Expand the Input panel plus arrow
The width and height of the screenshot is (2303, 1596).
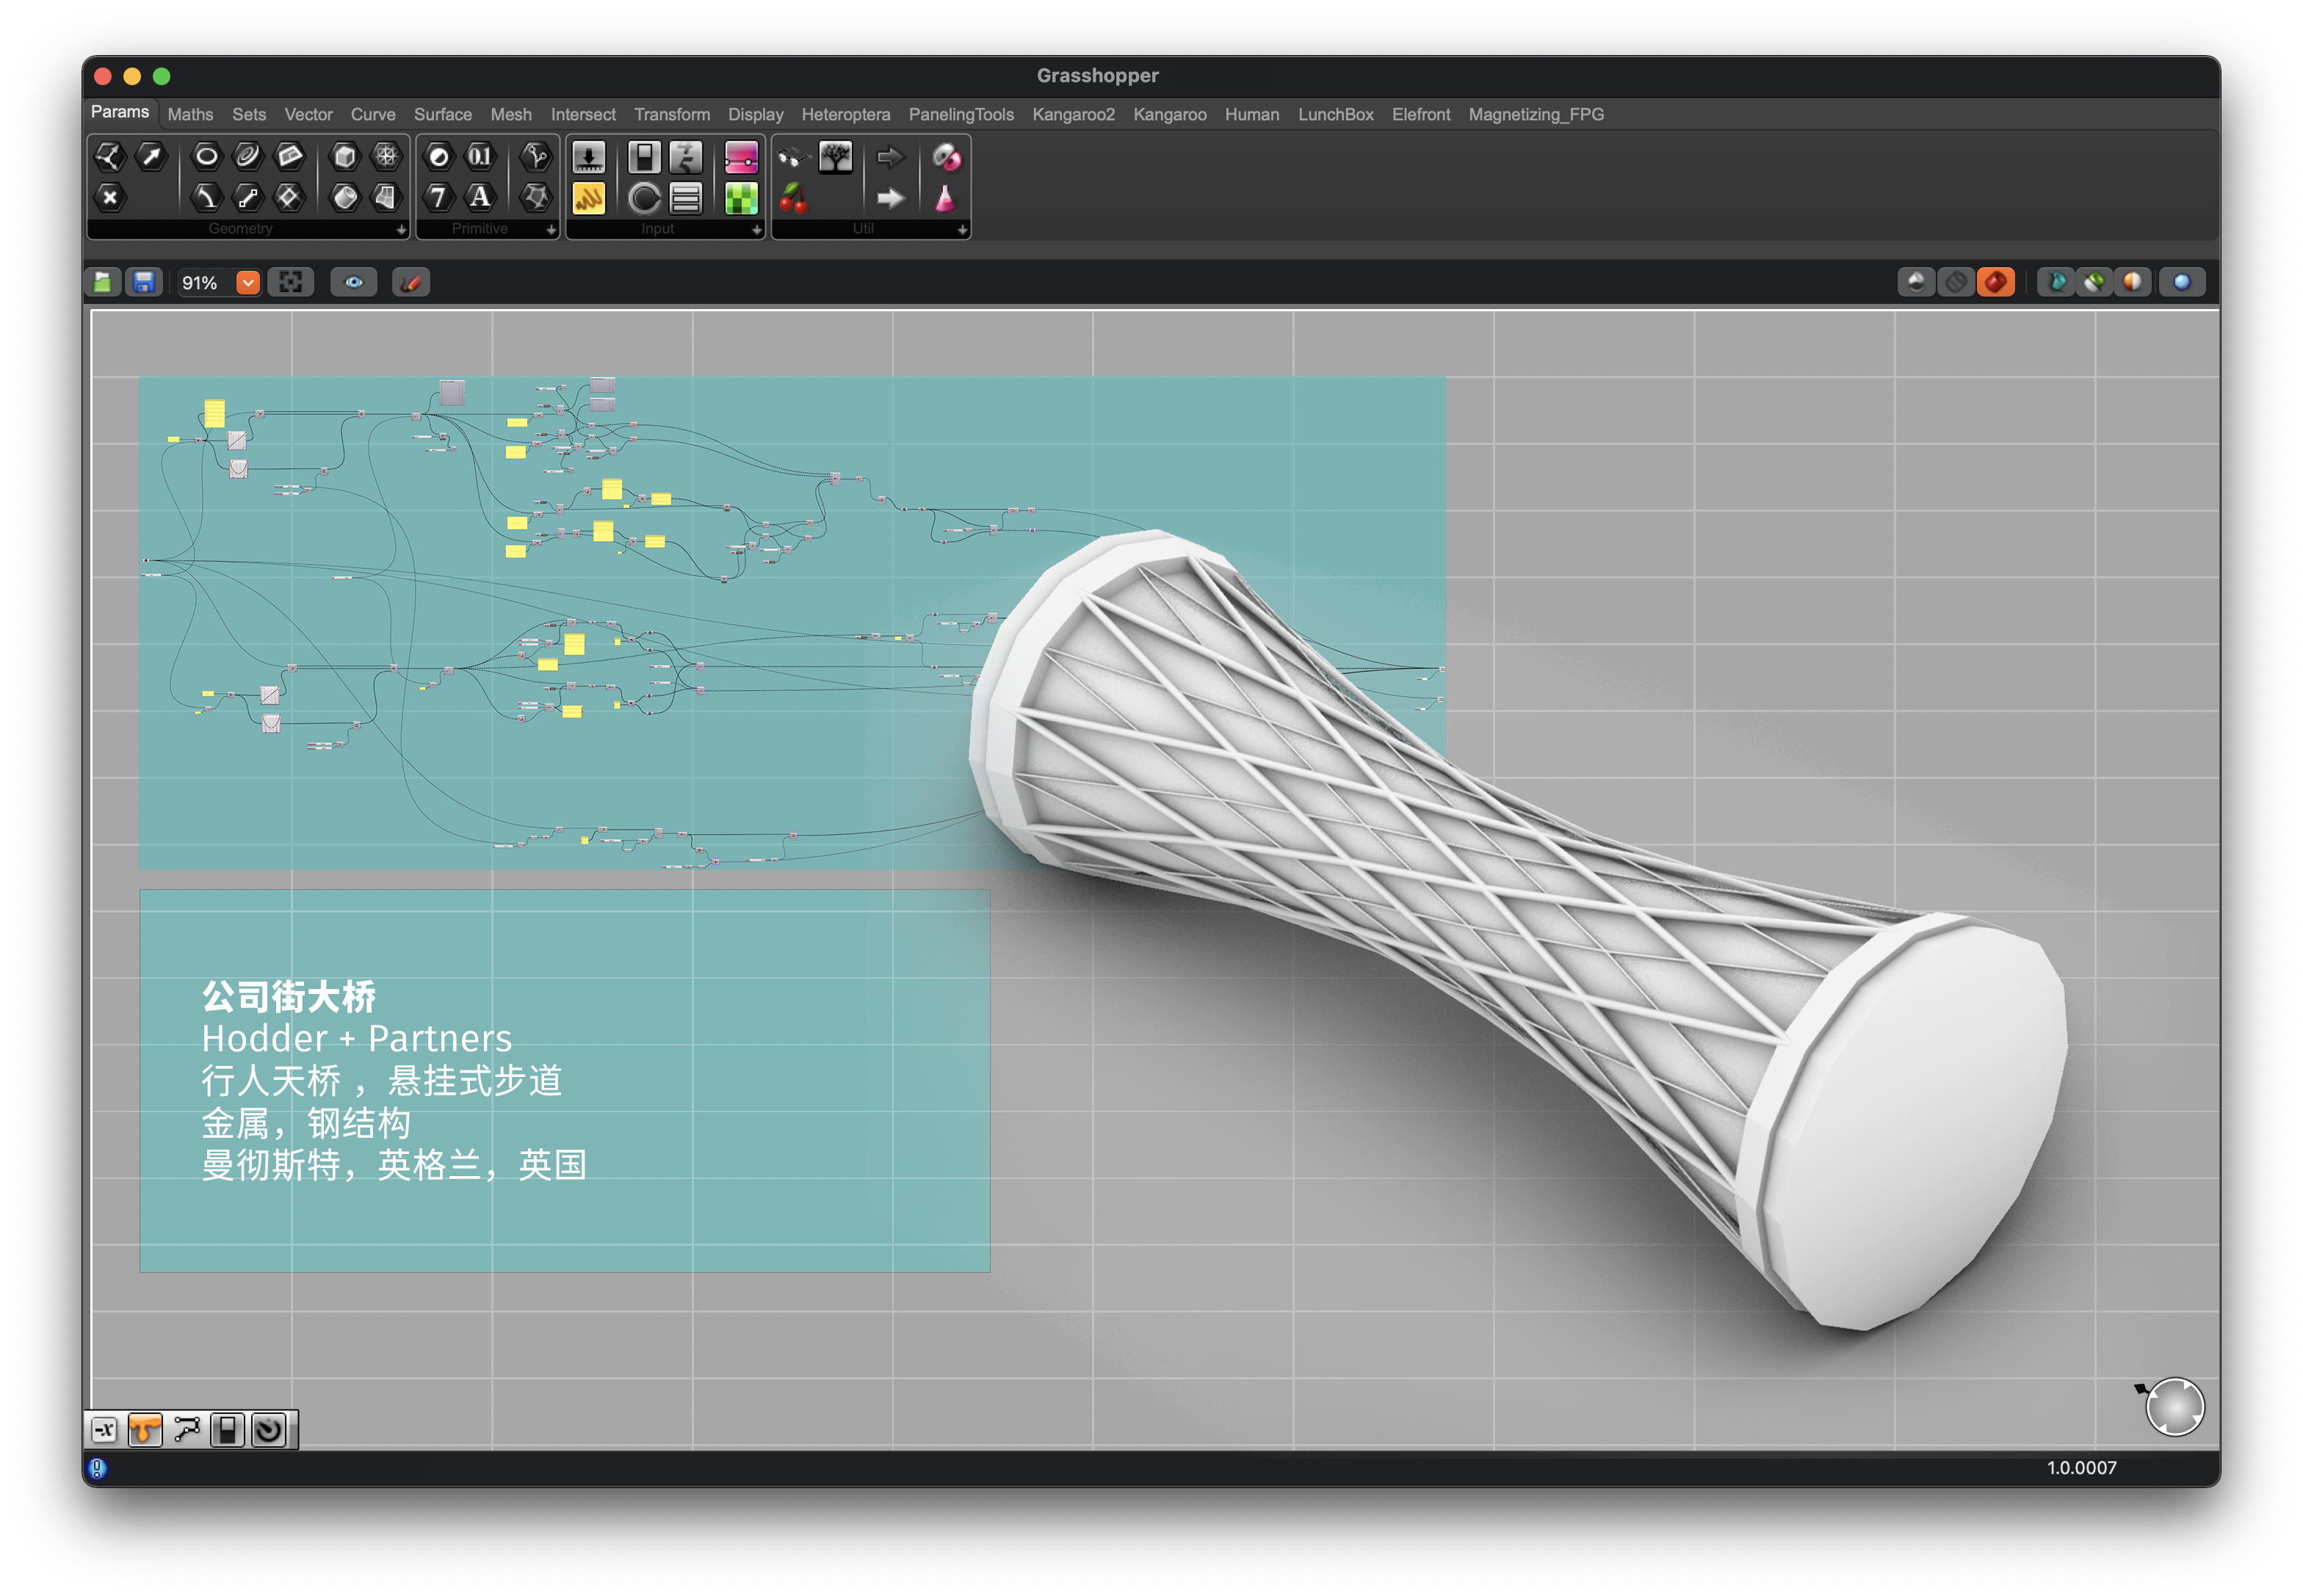tap(756, 230)
